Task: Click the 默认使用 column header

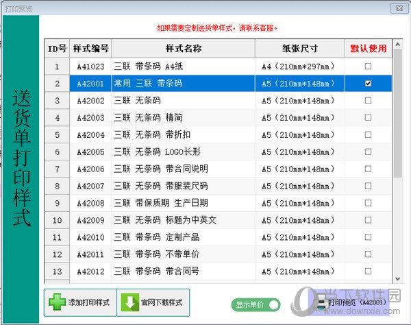Action: (x=369, y=49)
